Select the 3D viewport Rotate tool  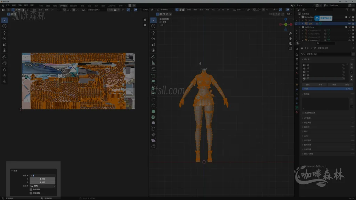click(153, 39)
